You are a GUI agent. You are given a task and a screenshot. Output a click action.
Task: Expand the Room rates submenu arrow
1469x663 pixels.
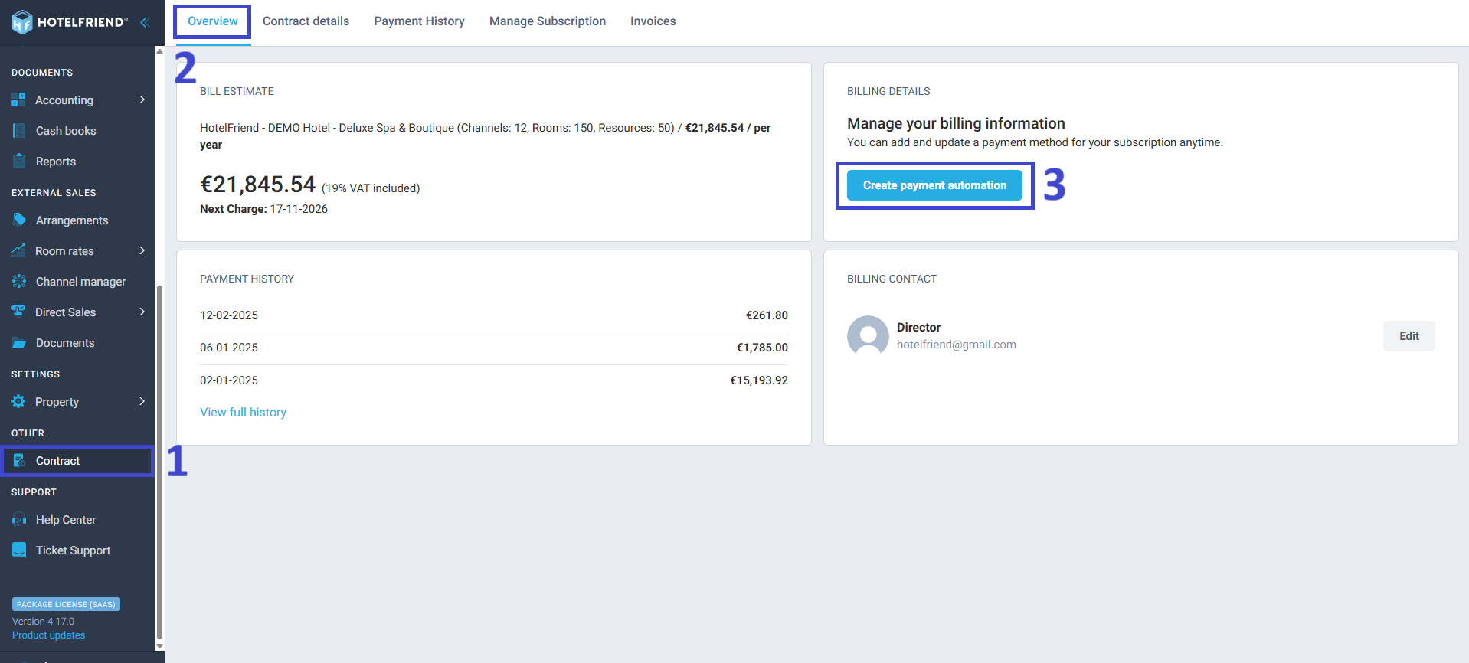tap(142, 250)
